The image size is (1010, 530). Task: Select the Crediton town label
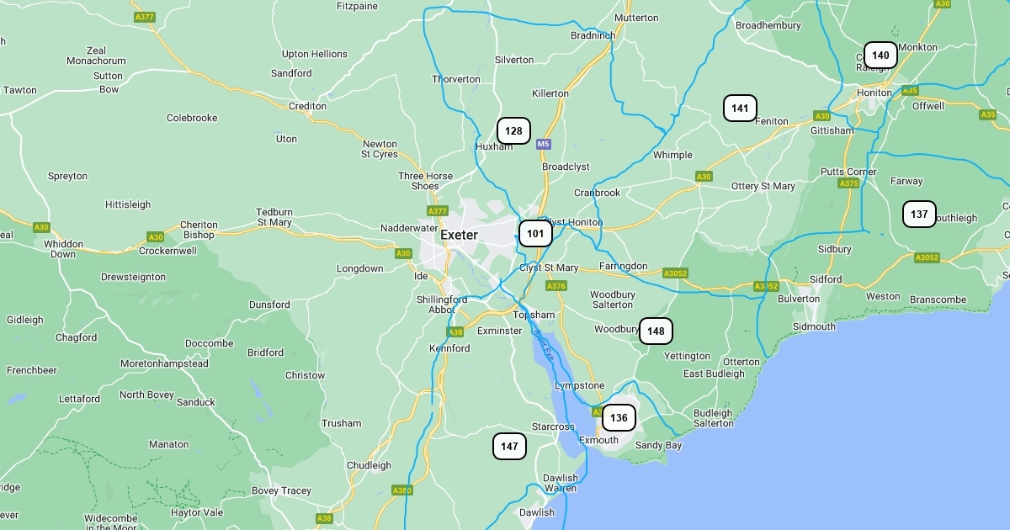307,106
